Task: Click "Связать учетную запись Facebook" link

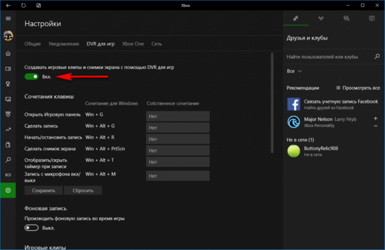Action: (341, 102)
